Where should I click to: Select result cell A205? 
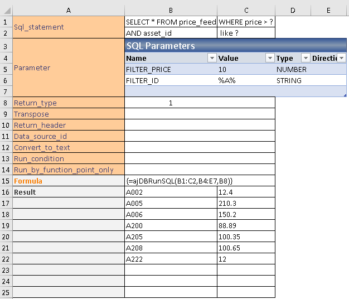(171, 237)
